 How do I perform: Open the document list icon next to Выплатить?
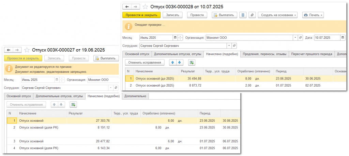pos(243,15)
